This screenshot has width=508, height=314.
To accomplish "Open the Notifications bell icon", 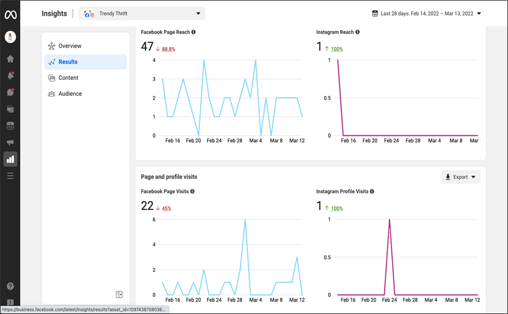I will click(x=10, y=76).
